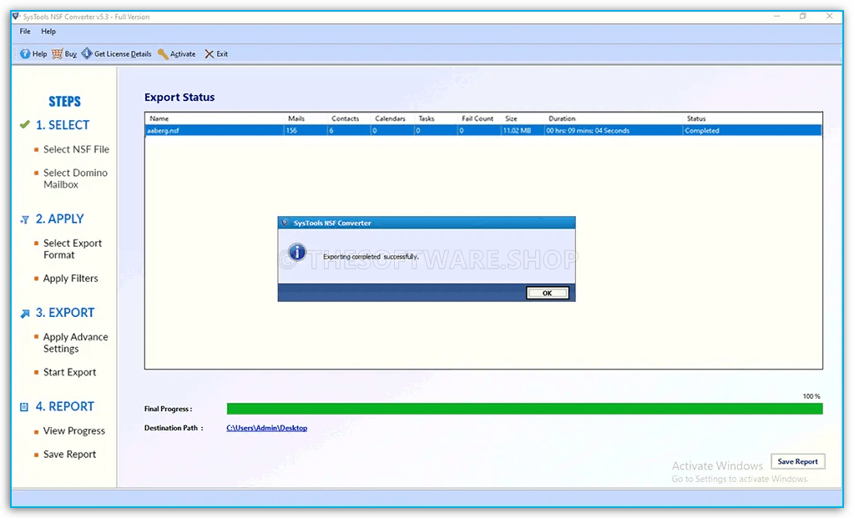
Task: Click the Exporting completed successfully message
Action: [x=371, y=257]
